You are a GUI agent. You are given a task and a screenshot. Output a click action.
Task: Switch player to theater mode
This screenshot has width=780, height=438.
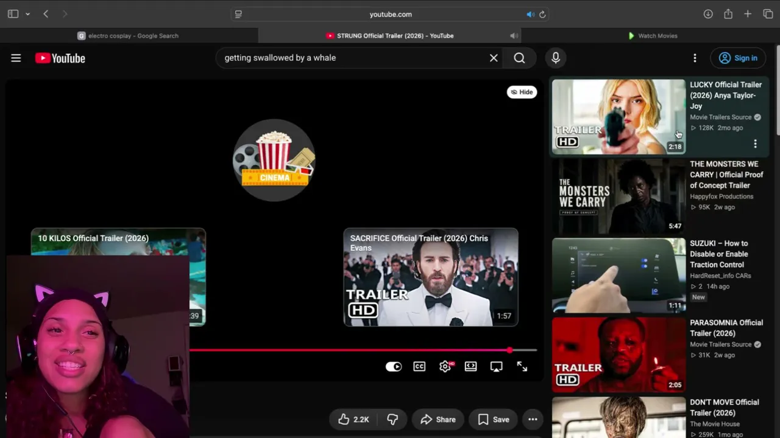(470, 366)
